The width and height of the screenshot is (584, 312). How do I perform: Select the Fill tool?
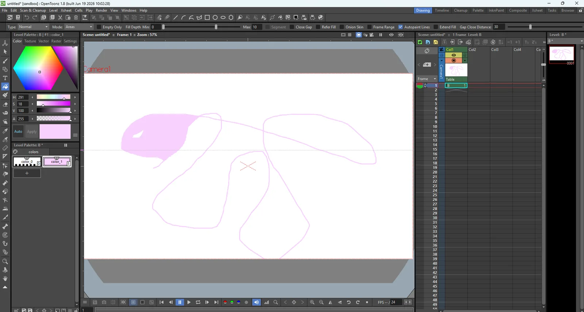[x=5, y=87]
